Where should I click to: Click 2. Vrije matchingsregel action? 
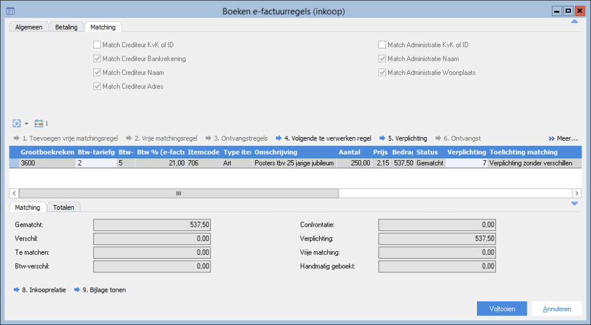pyautogui.click(x=162, y=138)
